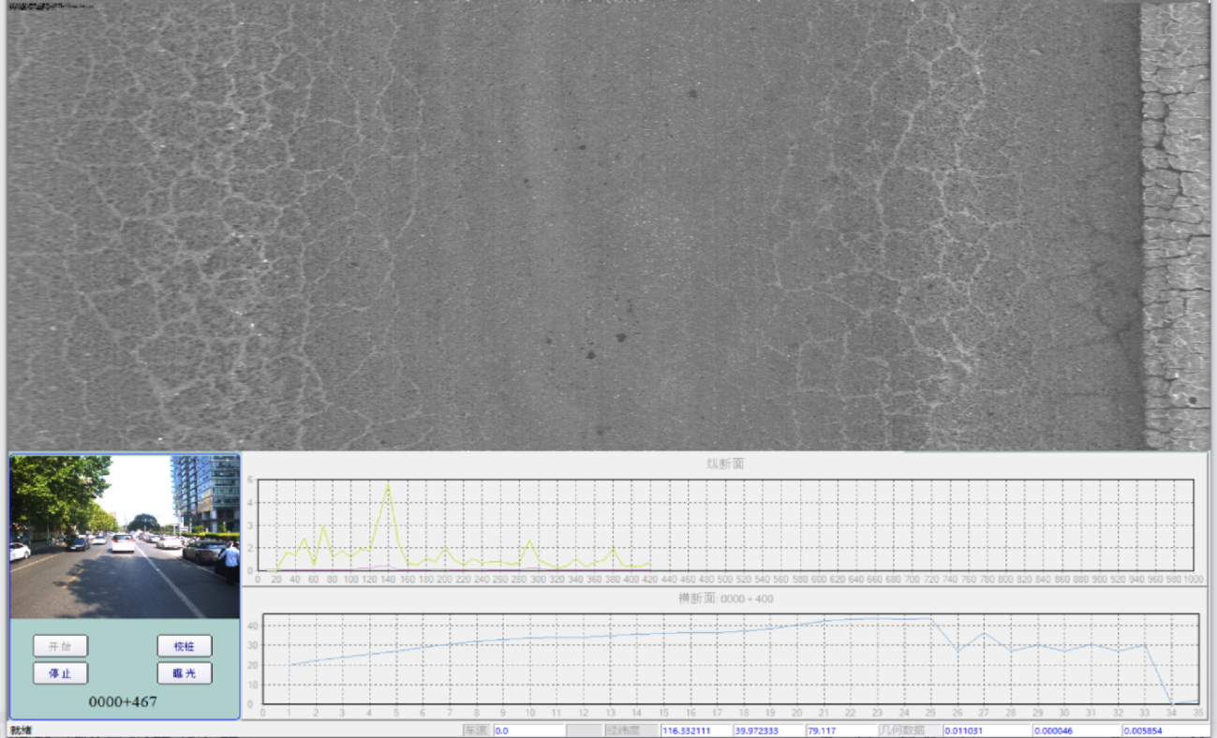Select the latitude field 39.972333
Image resolution: width=1217 pixels, height=738 pixels.
coord(768,731)
